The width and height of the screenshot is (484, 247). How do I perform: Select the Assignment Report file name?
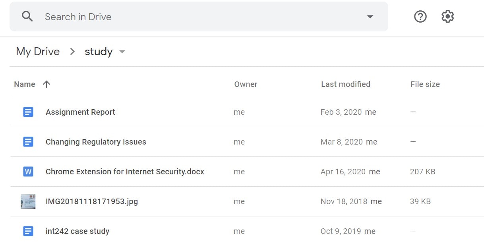point(80,112)
